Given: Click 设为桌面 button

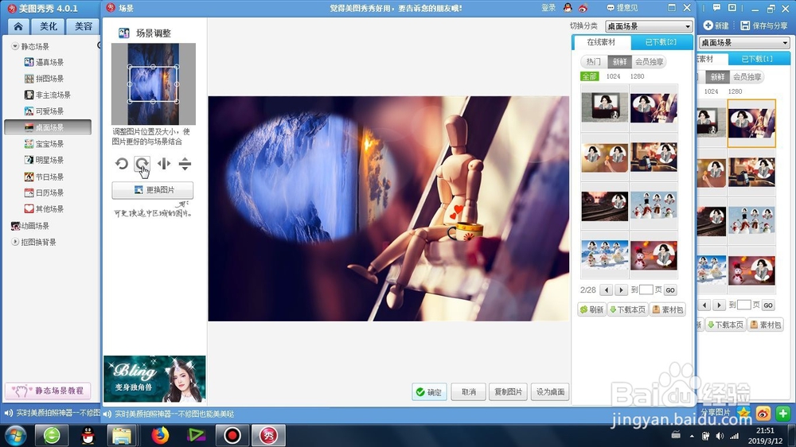Looking at the screenshot, I should click(x=550, y=391).
